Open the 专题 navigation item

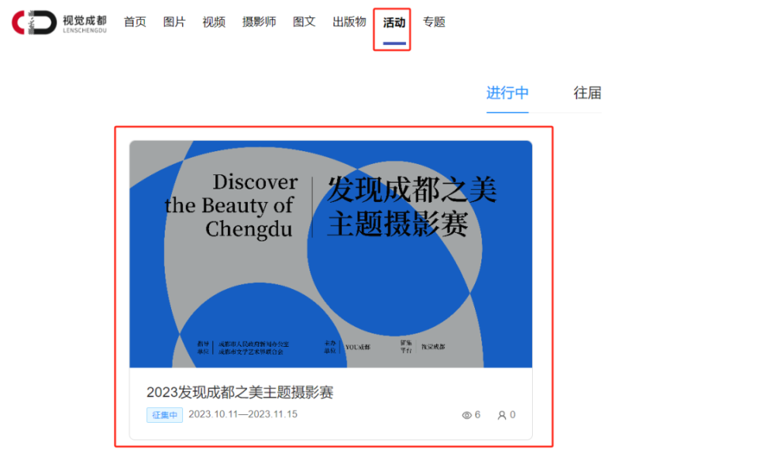[x=434, y=22]
